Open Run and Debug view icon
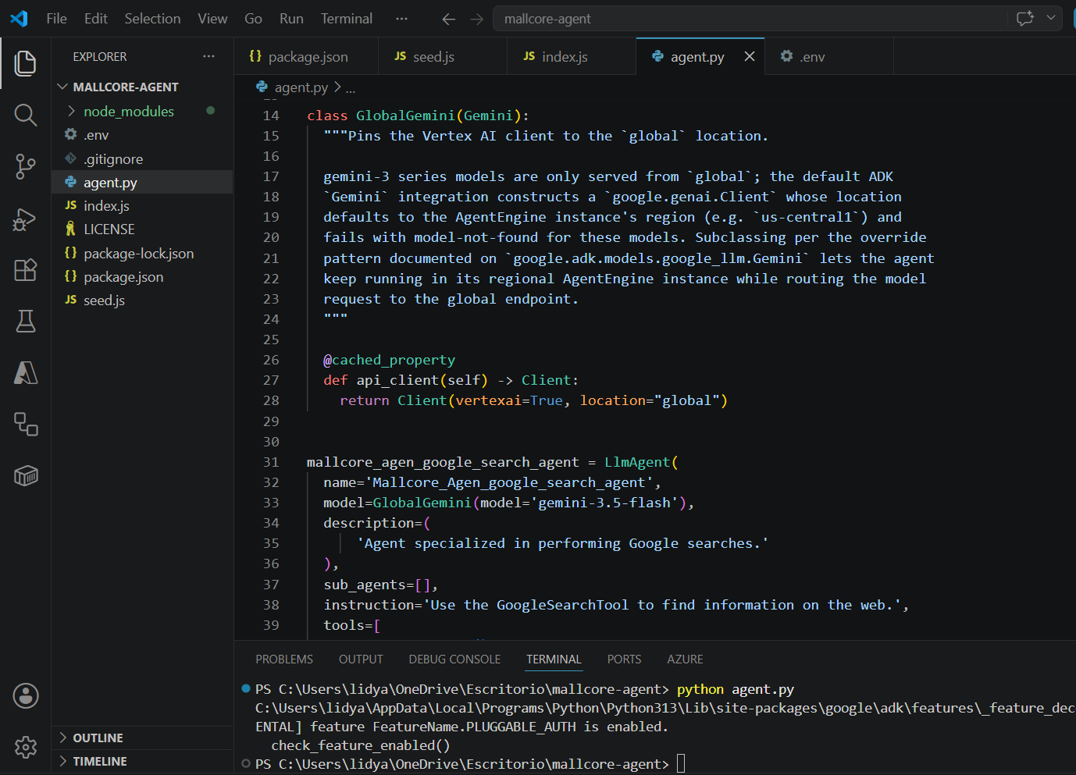1076x775 pixels. (x=26, y=219)
